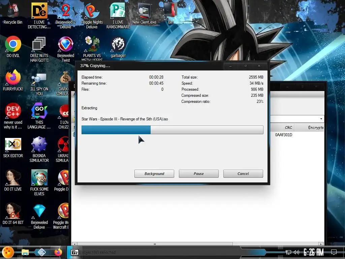345x259 pixels.
Task: Select the New Client.exe desktop icon
Action: [x=144, y=13]
